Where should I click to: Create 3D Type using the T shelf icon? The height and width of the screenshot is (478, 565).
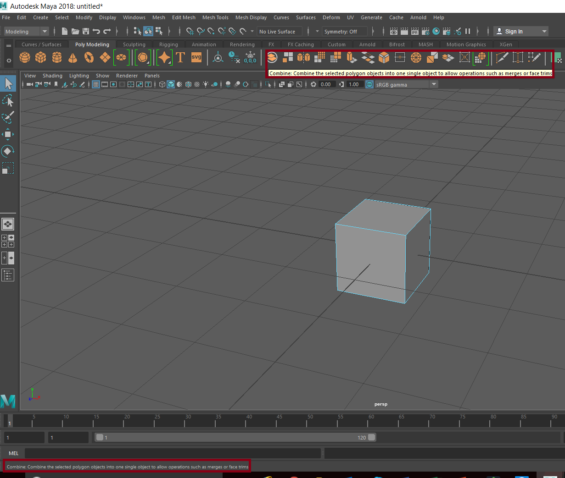click(180, 58)
